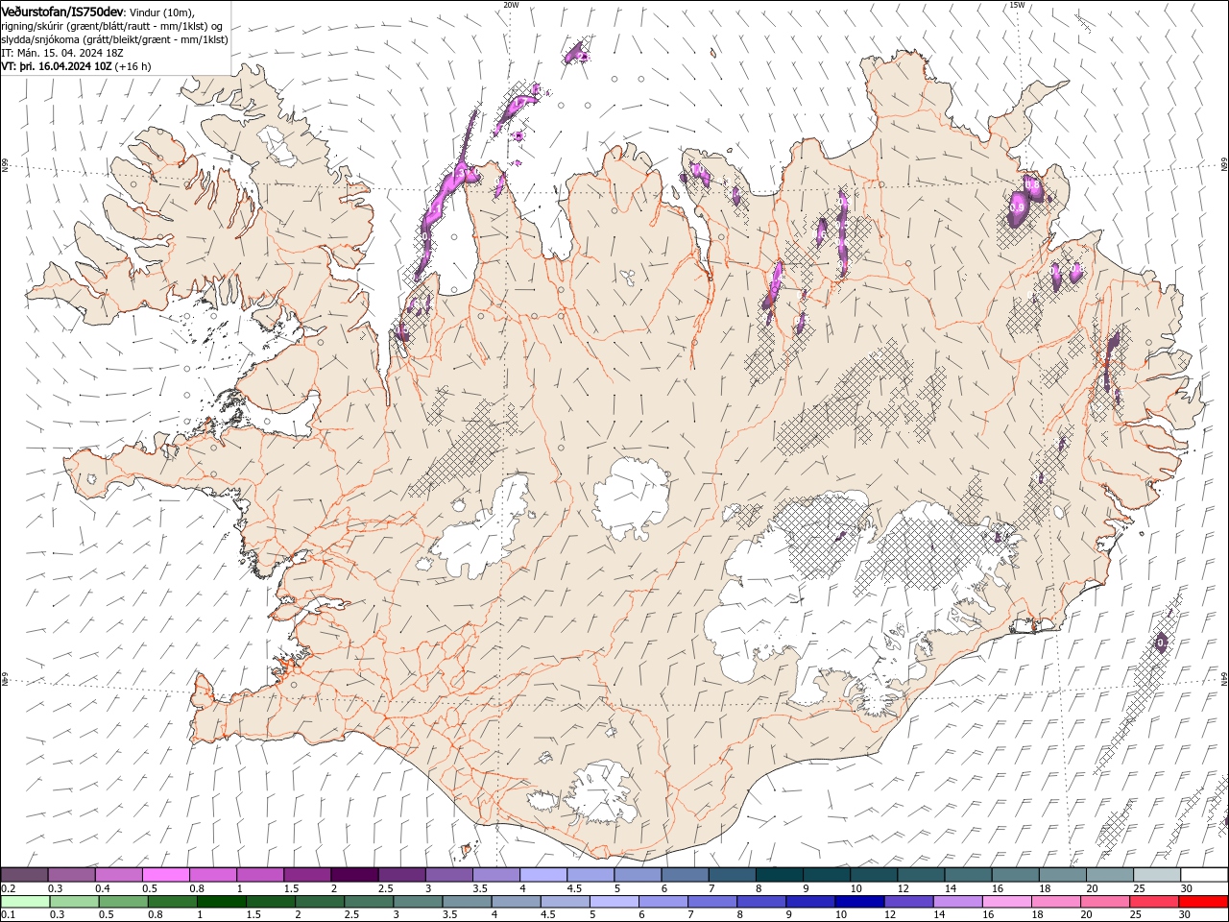Click the '0.1' label on lower scale
The image size is (1229, 922).
pos(9,914)
